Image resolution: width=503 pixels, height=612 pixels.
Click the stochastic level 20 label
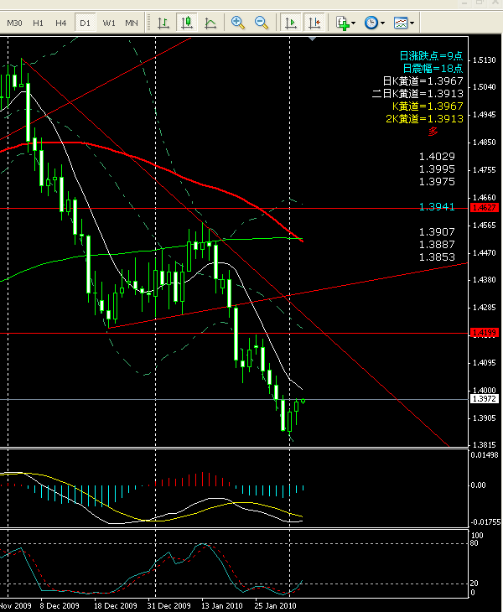(x=474, y=583)
